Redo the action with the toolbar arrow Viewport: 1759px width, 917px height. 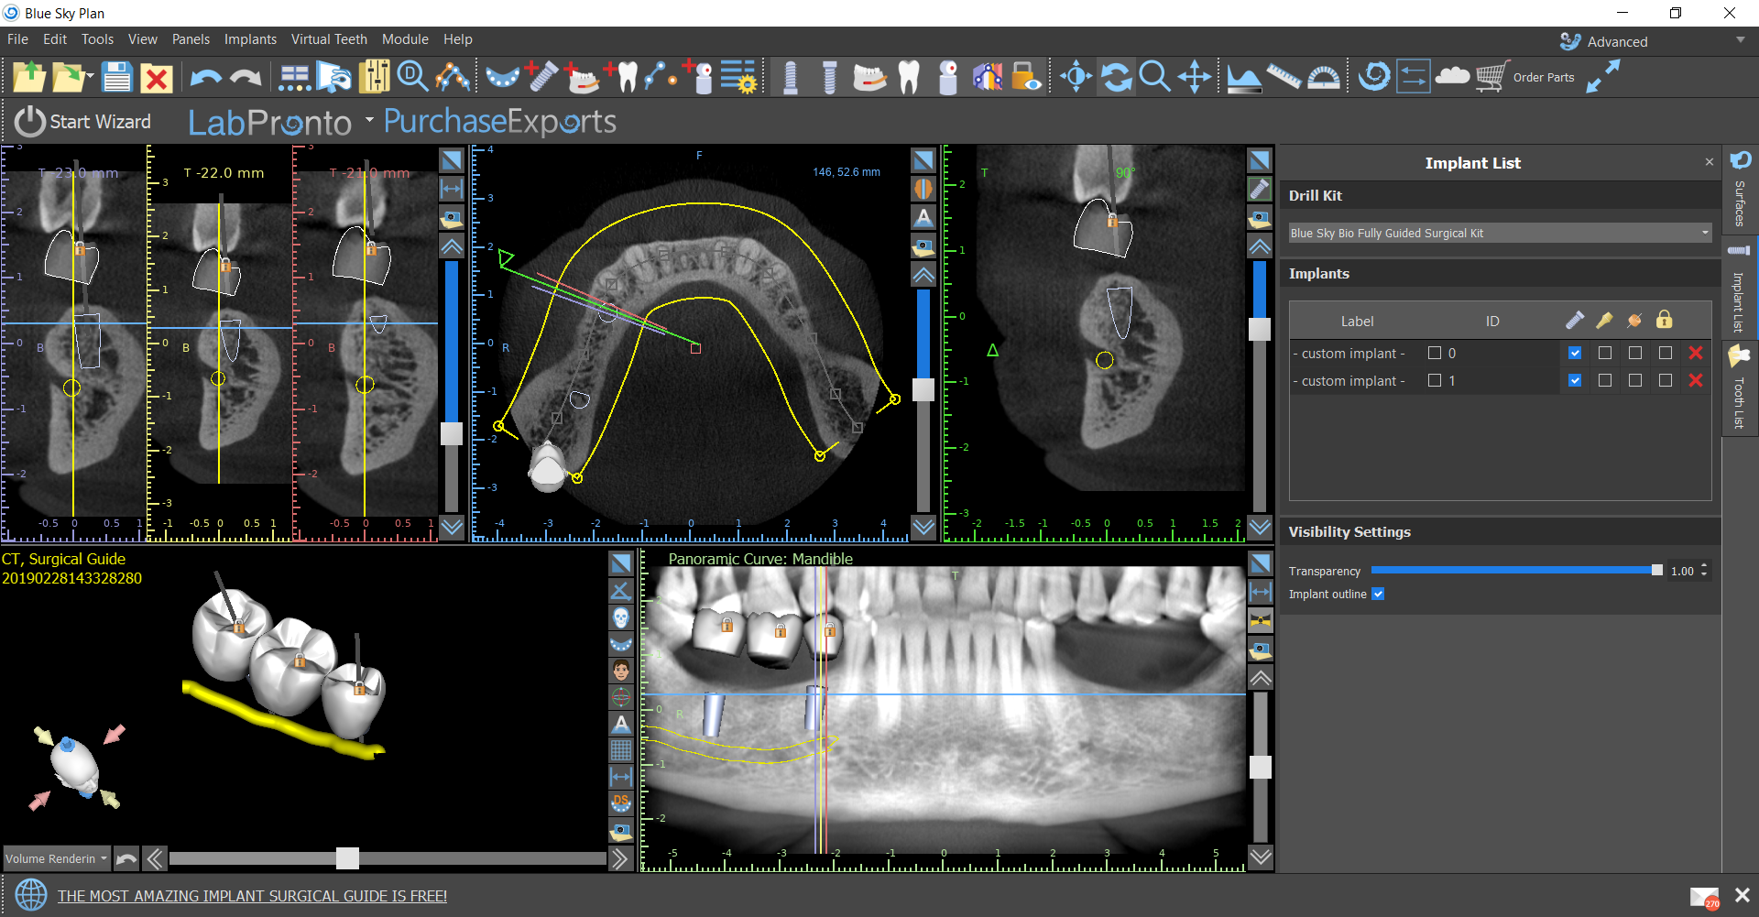[246, 78]
